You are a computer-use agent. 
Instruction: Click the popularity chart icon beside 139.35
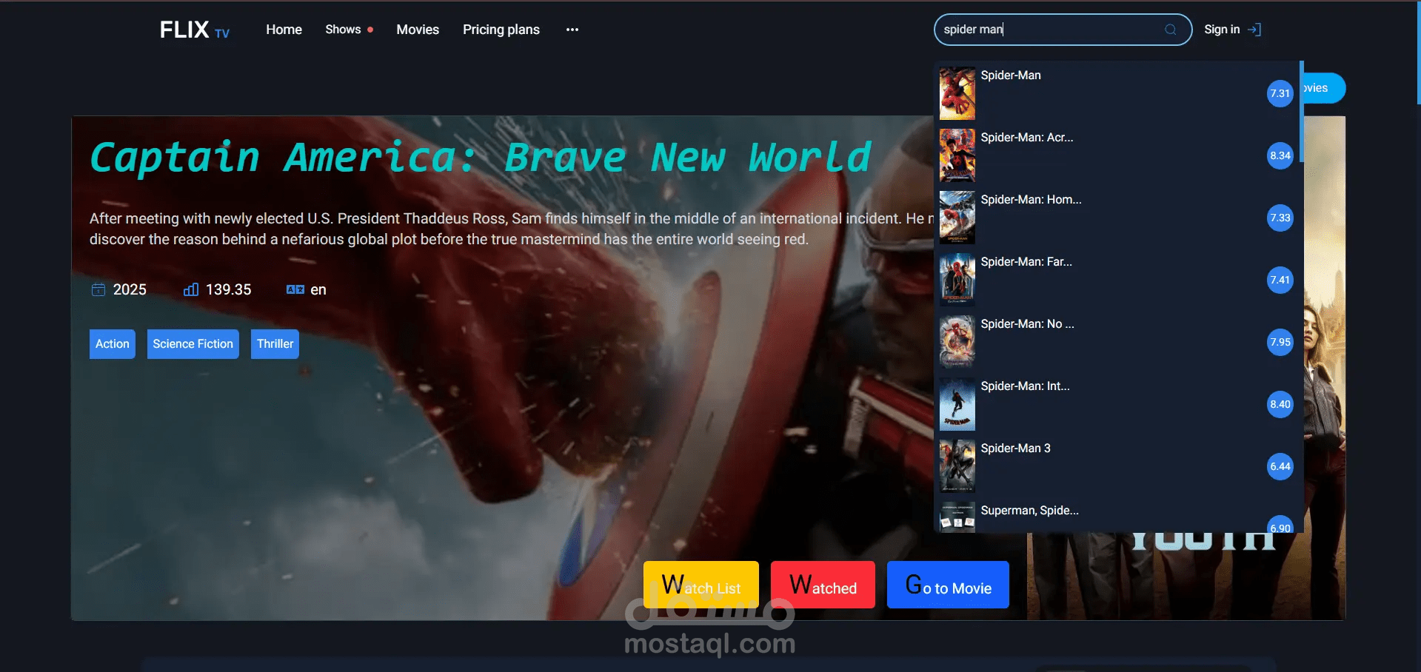tap(191, 289)
